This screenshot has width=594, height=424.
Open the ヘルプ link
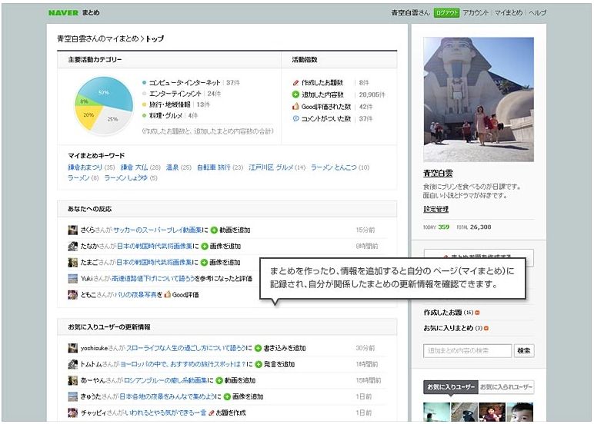pyautogui.click(x=537, y=12)
